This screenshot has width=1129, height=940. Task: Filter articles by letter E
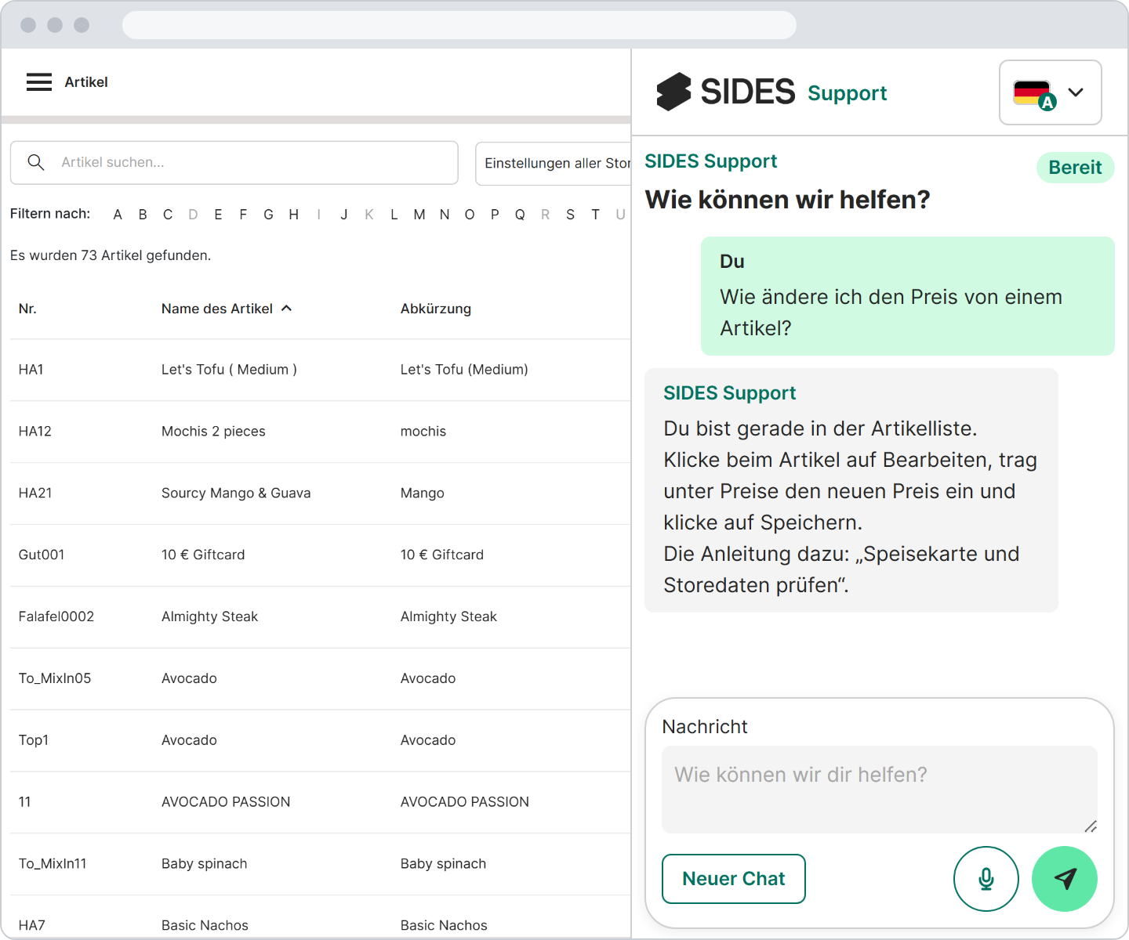218,215
